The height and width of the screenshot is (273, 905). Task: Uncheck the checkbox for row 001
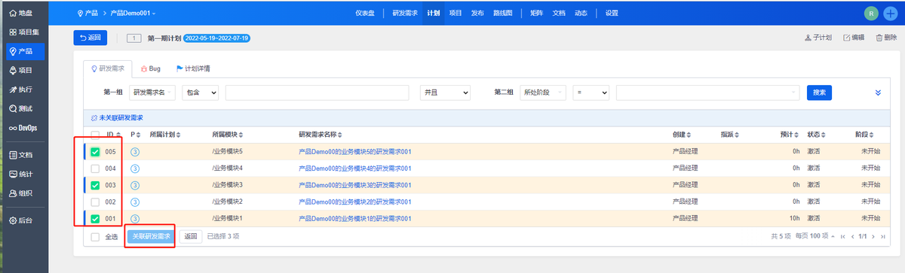(95, 218)
